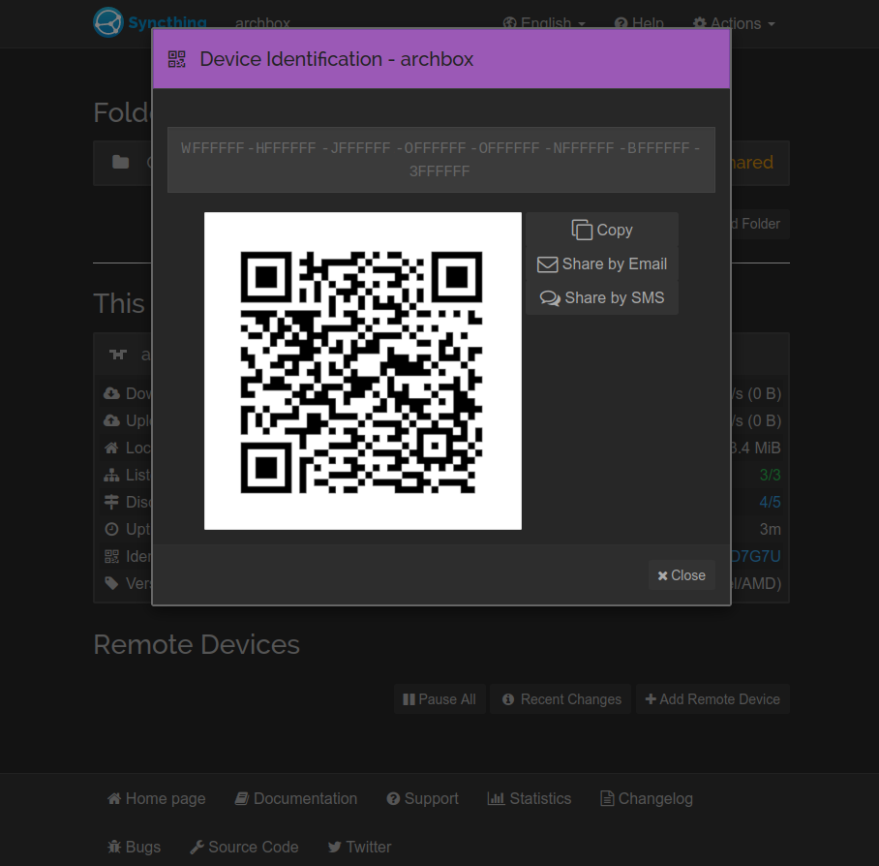Follow the Documentation link in footer
879x866 pixels.
[296, 797]
